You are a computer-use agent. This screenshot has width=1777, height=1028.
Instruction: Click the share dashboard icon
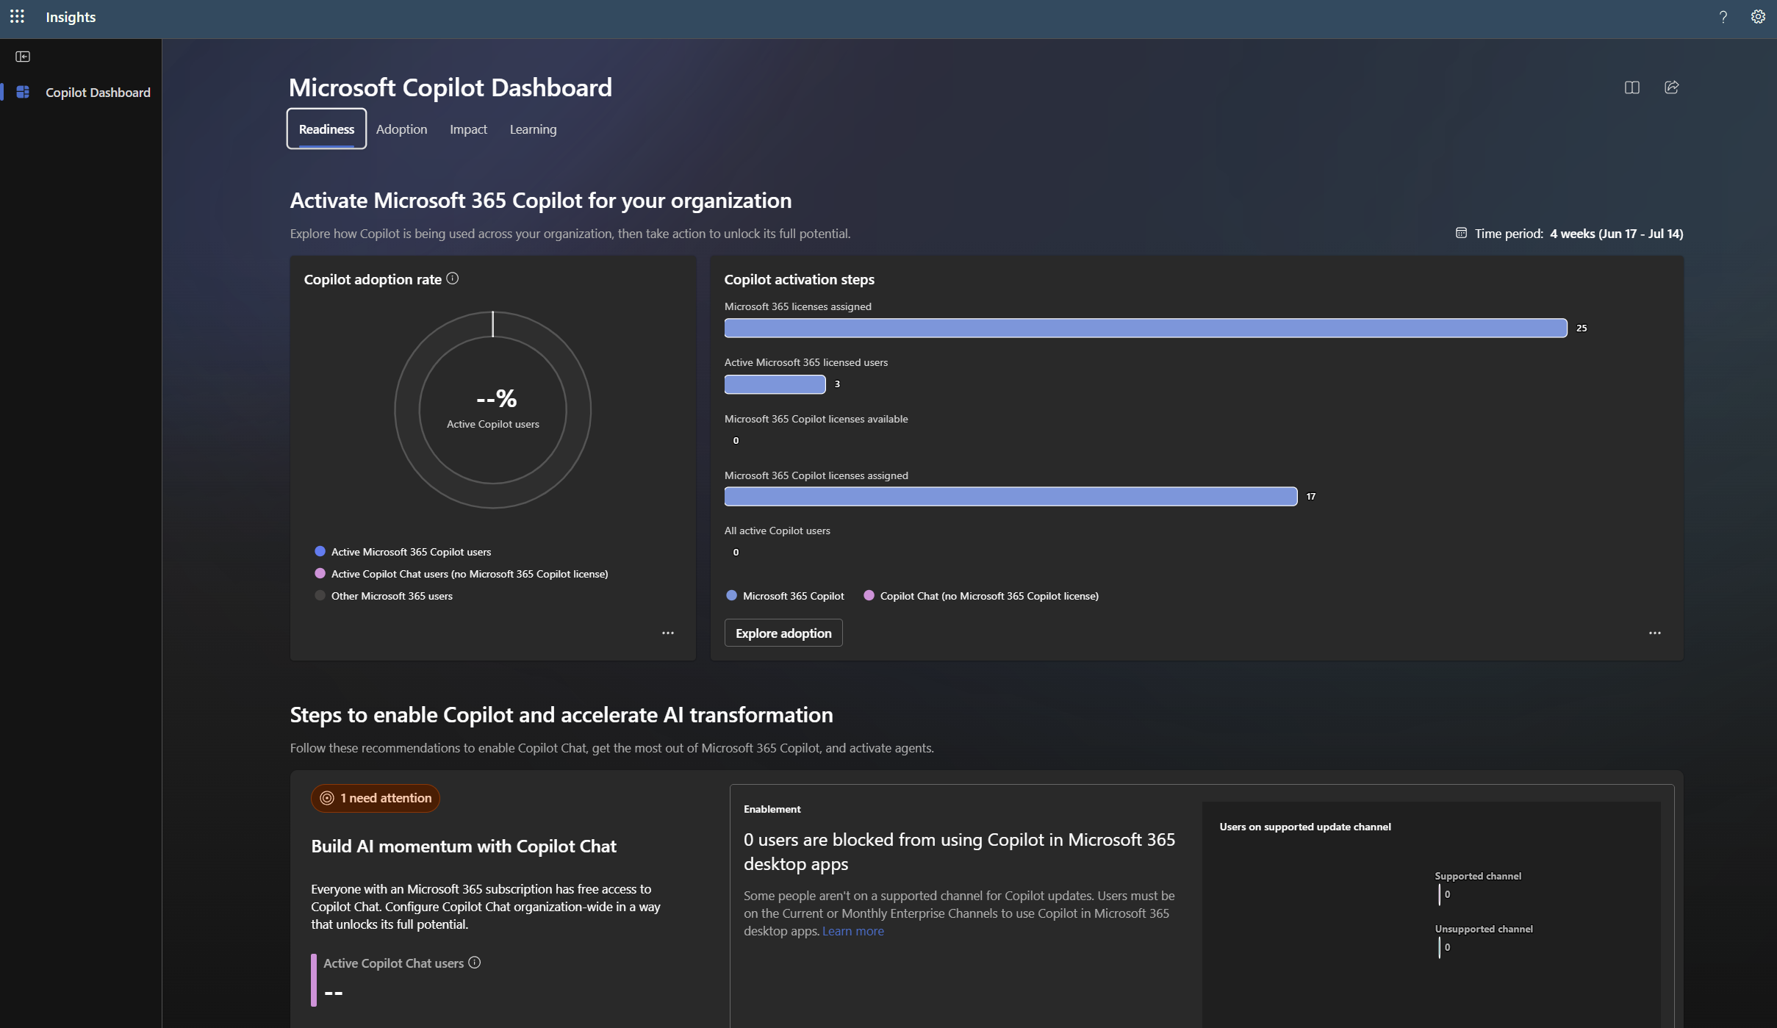[x=1671, y=87]
